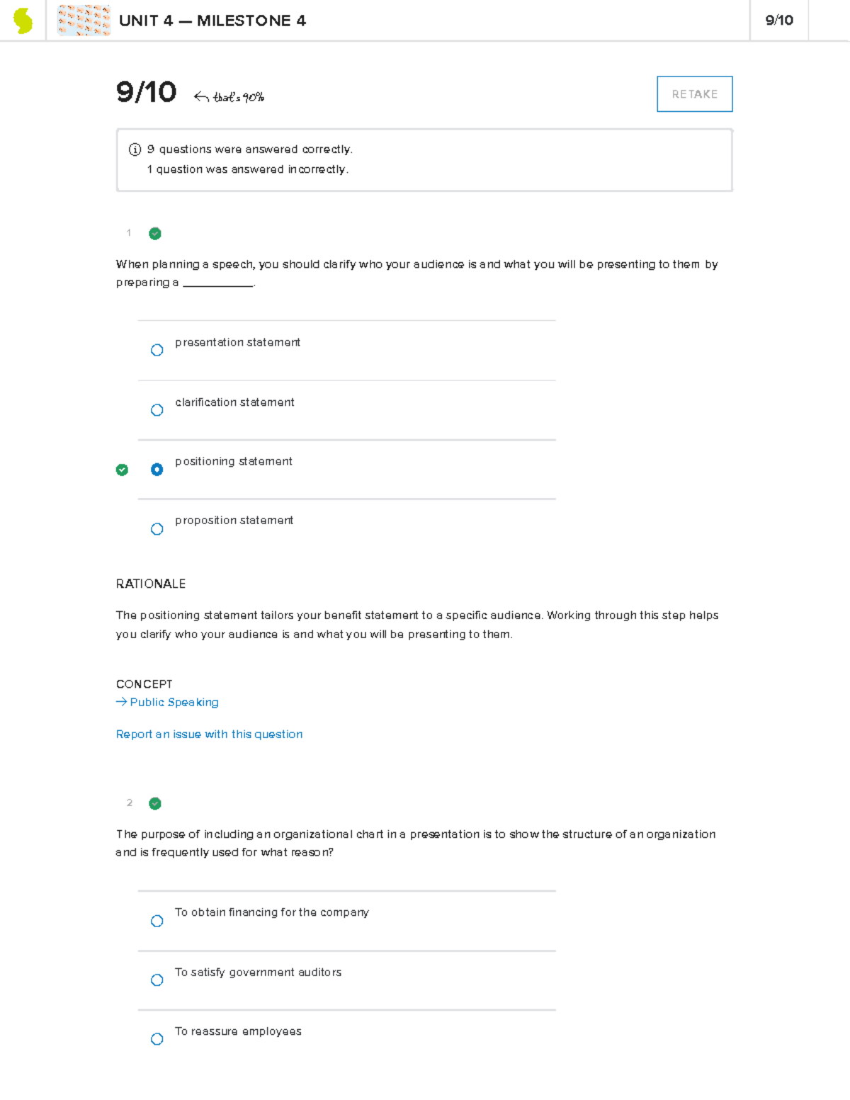Click the green checkmark beside question 2
This screenshot has height=1100, width=850.
155,803
